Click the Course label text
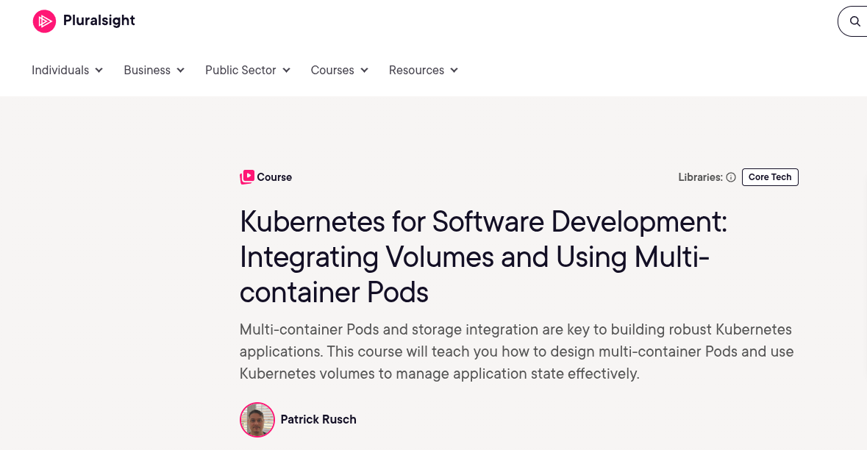Image resolution: width=867 pixels, height=450 pixels. [274, 177]
